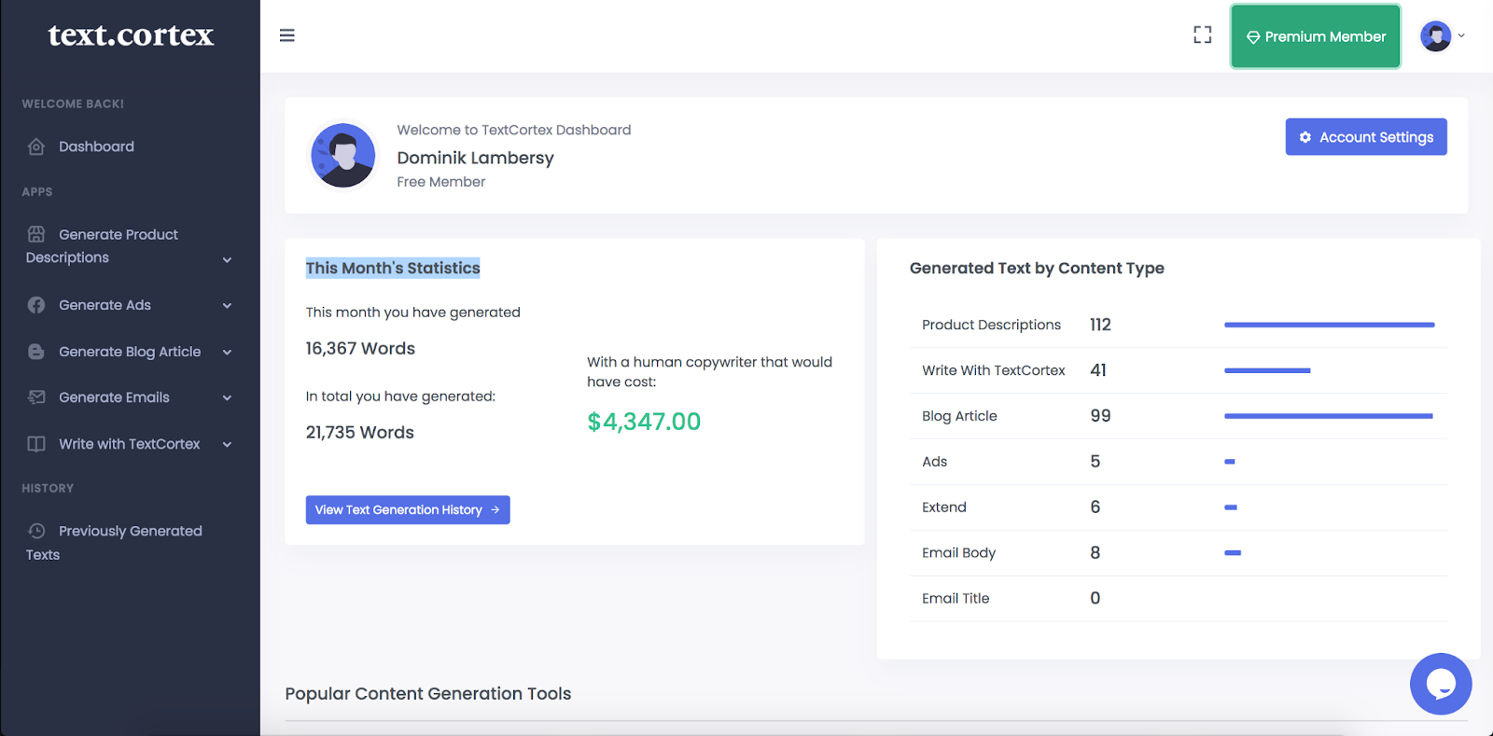Click the Product Descriptions progress bar

pos(1329,325)
